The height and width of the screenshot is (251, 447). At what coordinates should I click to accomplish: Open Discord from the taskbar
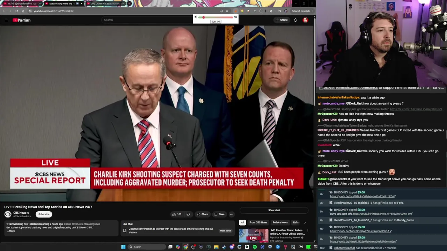click(232, 247)
